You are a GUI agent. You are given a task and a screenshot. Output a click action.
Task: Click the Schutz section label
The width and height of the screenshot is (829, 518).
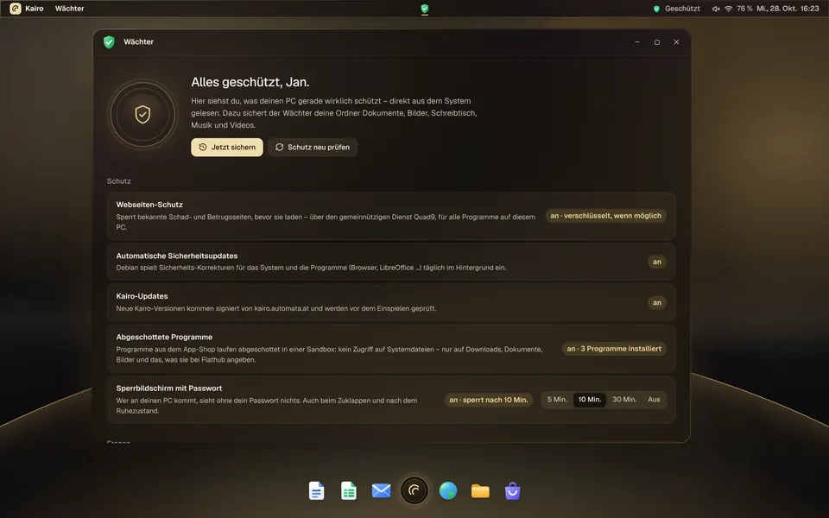coord(119,181)
